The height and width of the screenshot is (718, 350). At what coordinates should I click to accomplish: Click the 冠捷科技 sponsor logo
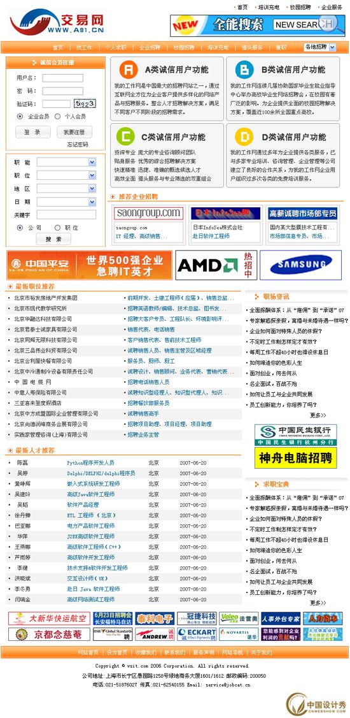pos(197,618)
